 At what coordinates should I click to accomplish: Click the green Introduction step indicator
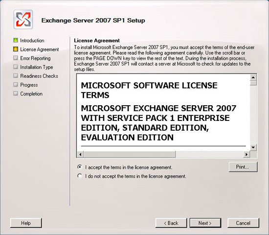click(16, 40)
